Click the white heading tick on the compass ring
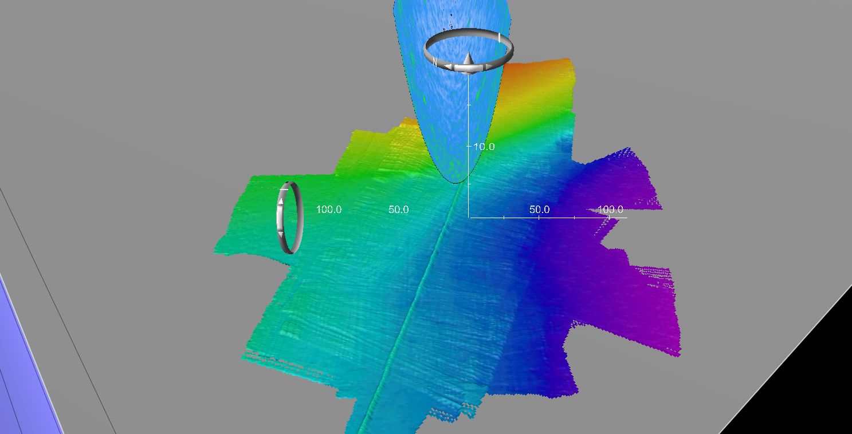 500,38
